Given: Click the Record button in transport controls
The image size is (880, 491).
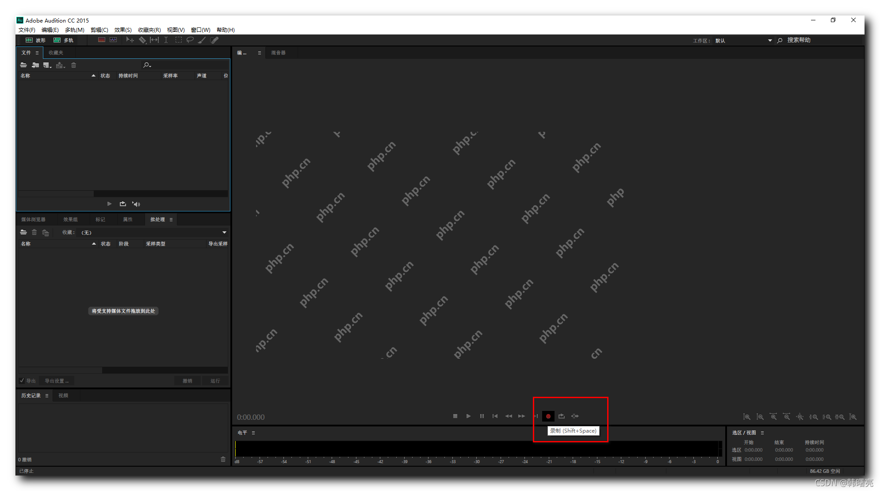Looking at the screenshot, I should [548, 416].
